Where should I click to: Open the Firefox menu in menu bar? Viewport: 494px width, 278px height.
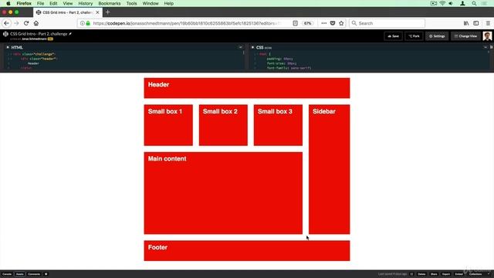24,3
